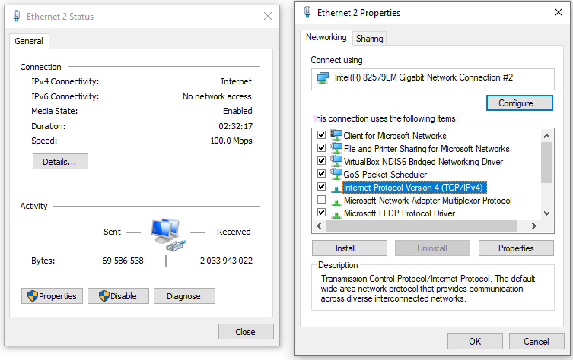Uncheck Internet Protocol Version 4 checkbox

pyautogui.click(x=322, y=186)
